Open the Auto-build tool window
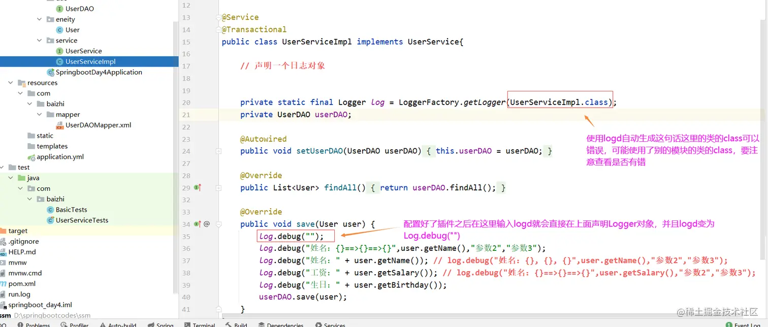The image size is (768, 327). click(118, 324)
